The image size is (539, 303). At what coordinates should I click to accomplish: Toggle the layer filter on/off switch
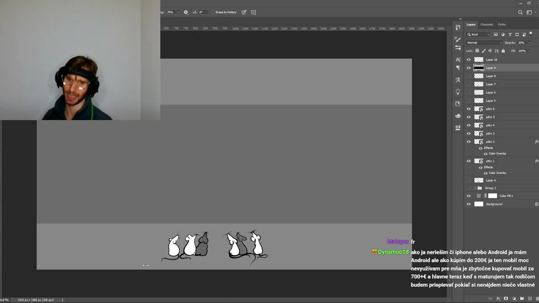click(x=531, y=33)
